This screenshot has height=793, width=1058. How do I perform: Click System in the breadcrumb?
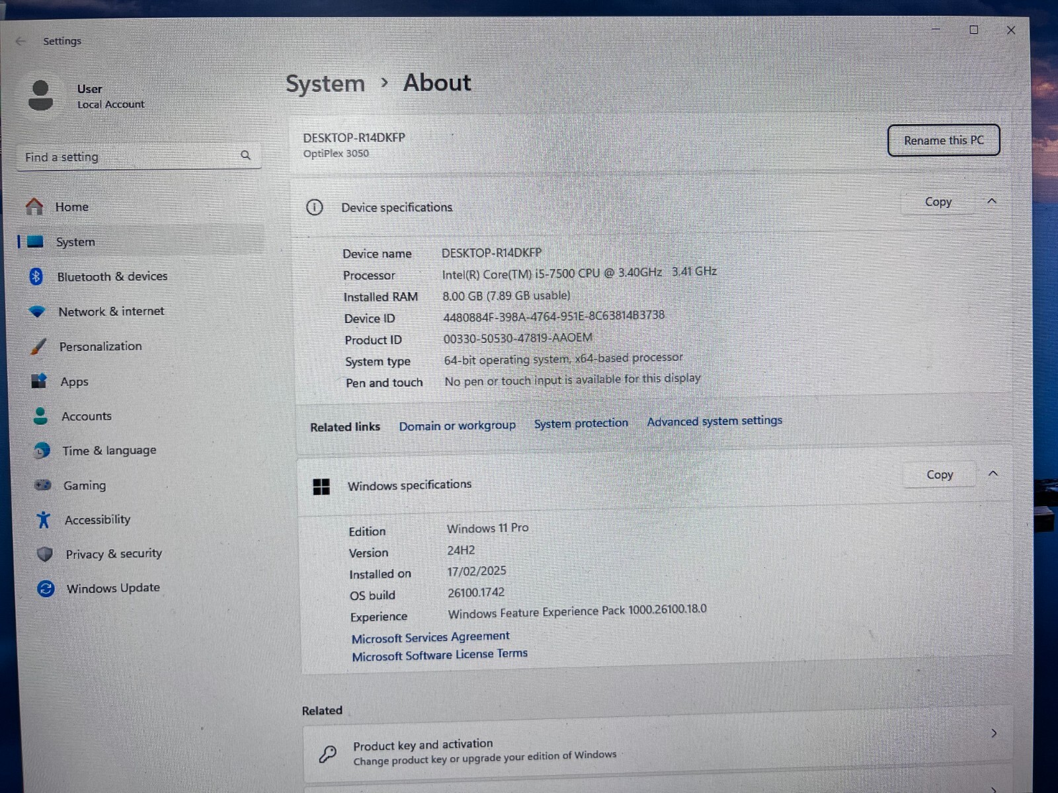[325, 84]
